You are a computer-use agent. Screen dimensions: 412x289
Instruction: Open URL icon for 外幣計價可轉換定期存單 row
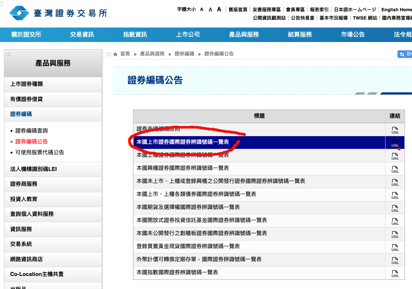[x=395, y=260]
